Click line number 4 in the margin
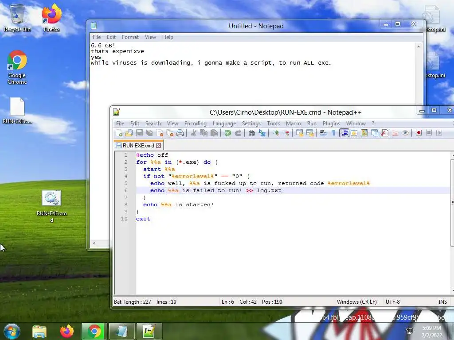454x340 pixels. 125,176
